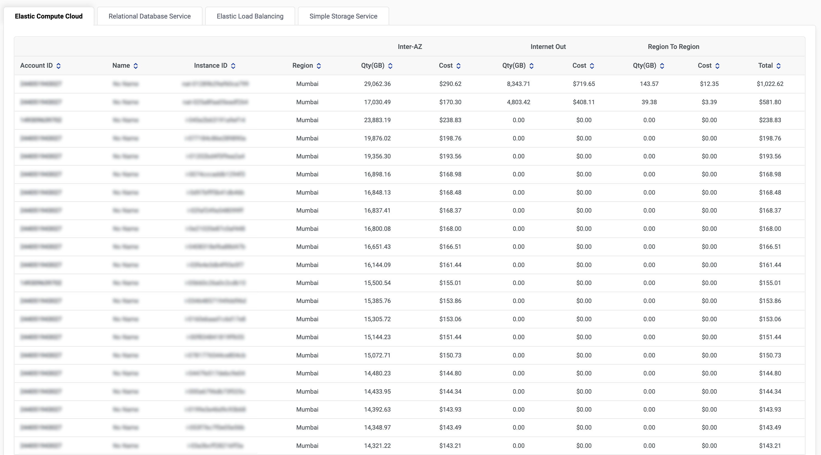821x455 pixels.
Task: Sort the Instance ID column via its arrows
Action: (x=233, y=66)
